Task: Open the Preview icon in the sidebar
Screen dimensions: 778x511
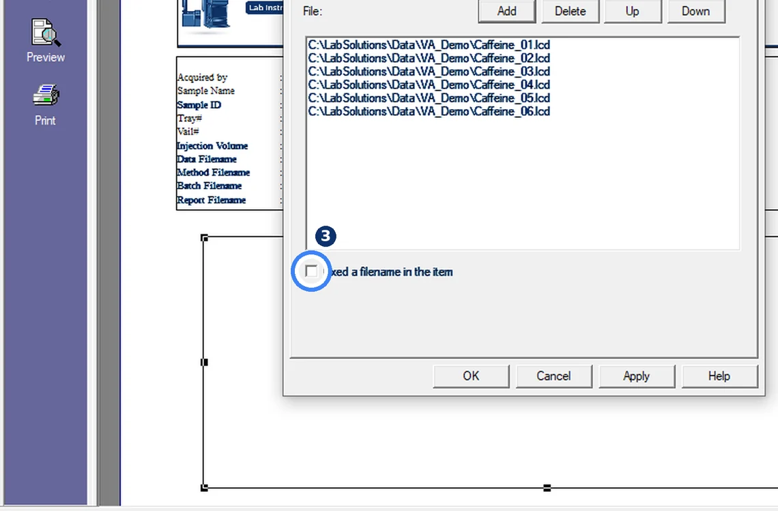Action: click(x=46, y=33)
